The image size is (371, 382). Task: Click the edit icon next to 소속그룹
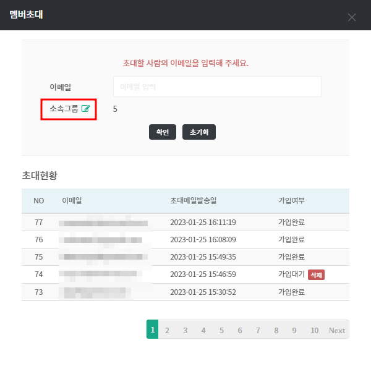pyautogui.click(x=86, y=109)
